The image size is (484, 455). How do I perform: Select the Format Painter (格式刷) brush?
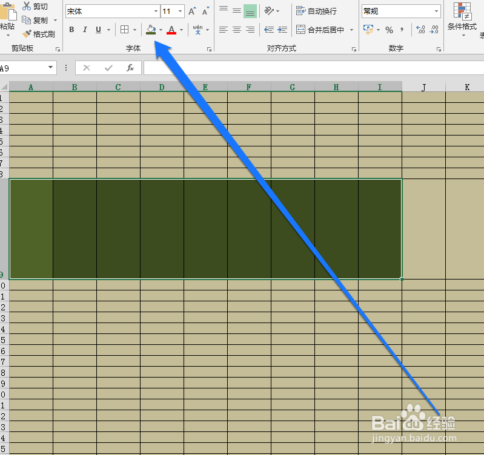coord(39,34)
